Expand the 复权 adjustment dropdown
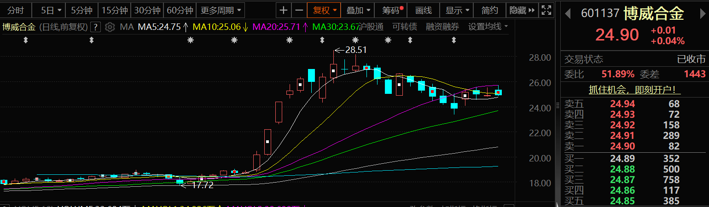Viewport: 709px width, 207px height. pos(324,10)
